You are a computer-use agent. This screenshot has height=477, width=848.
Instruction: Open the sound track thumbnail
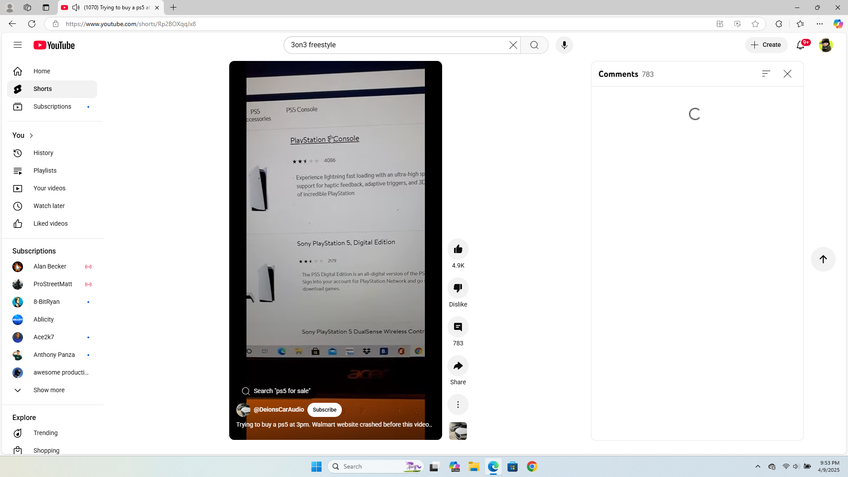(x=458, y=431)
